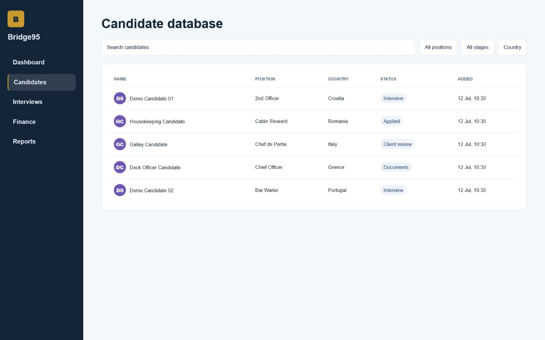Open Demo Candidate 01 record
Viewport: 545px width, 340px height.
151,99
